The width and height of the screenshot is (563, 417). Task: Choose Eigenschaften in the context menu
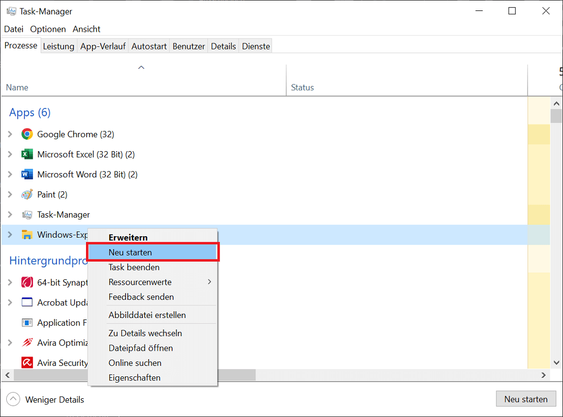click(153, 377)
